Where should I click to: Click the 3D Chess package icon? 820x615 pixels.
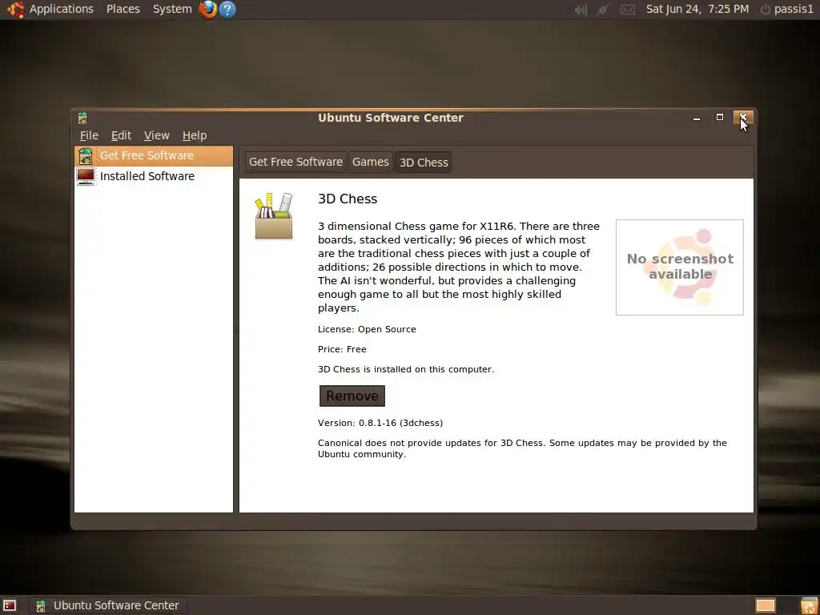pos(274,216)
